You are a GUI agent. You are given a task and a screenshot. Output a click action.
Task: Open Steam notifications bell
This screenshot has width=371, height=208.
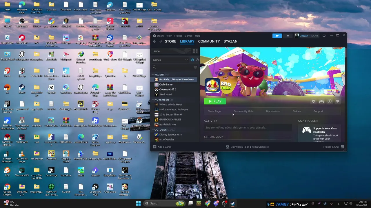pyautogui.click(x=288, y=36)
